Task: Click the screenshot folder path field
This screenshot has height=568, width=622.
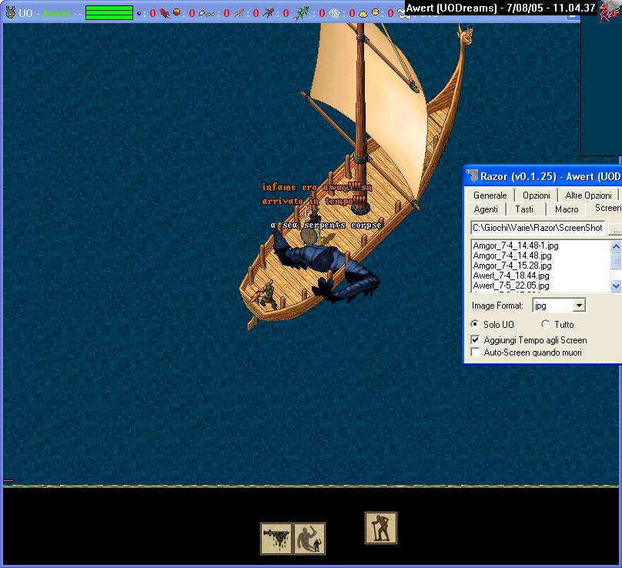Action: pos(537,228)
